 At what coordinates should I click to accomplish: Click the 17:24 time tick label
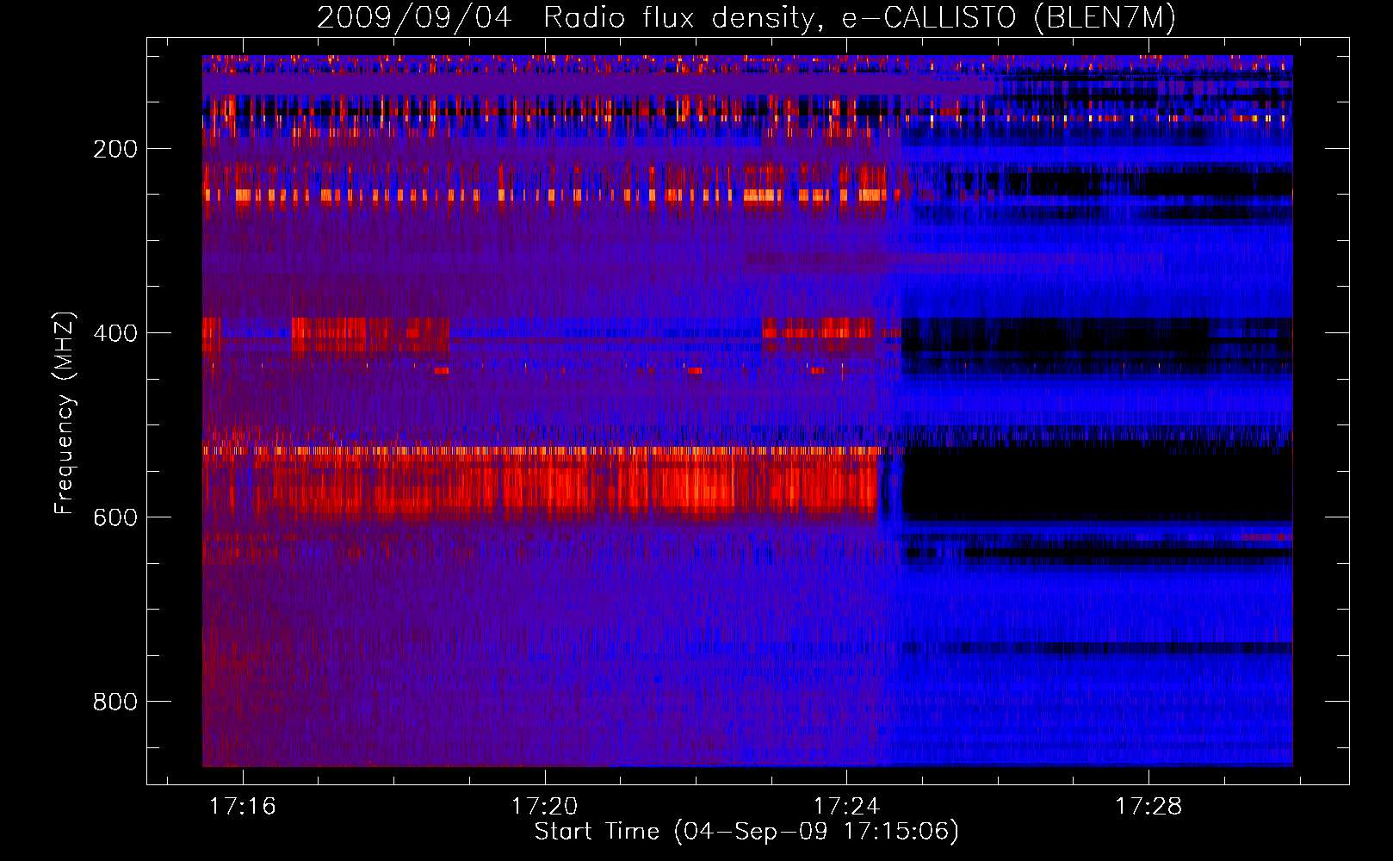coord(846,807)
